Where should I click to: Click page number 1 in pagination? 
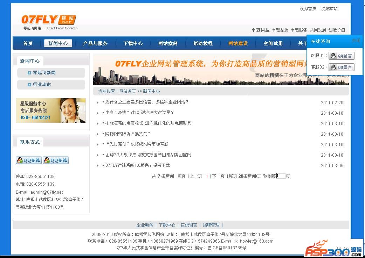click(x=208, y=176)
